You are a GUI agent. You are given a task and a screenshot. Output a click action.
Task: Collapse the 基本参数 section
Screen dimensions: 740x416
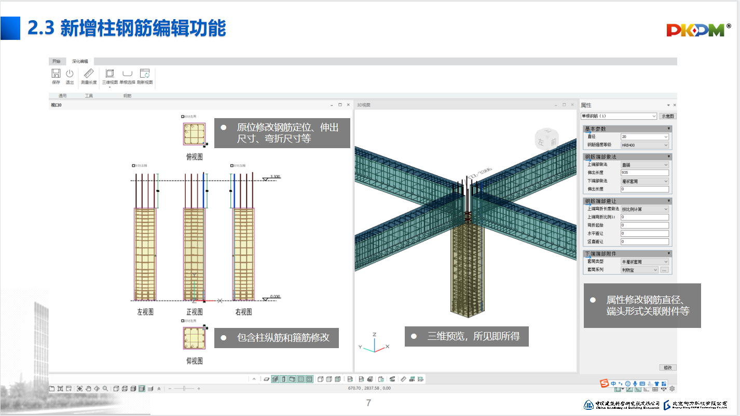pyautogui.click(x=668, y=128)
